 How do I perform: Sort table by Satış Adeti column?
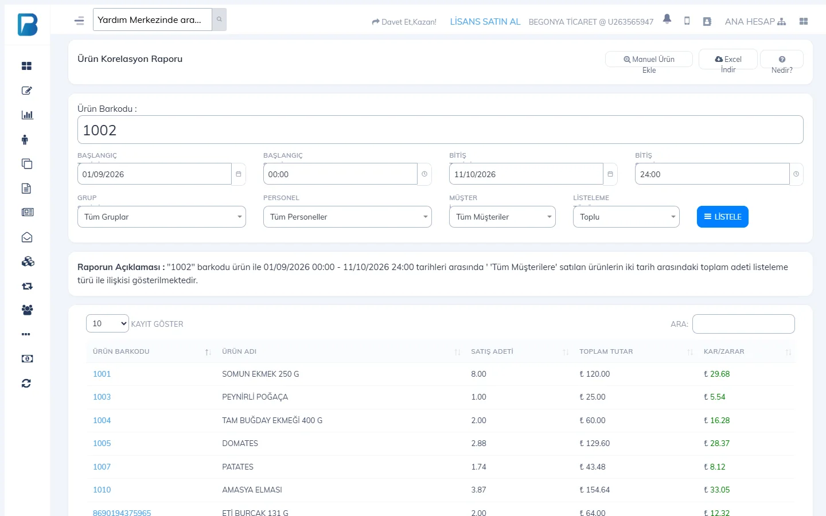pyautogui.click(x=519, y=351)
